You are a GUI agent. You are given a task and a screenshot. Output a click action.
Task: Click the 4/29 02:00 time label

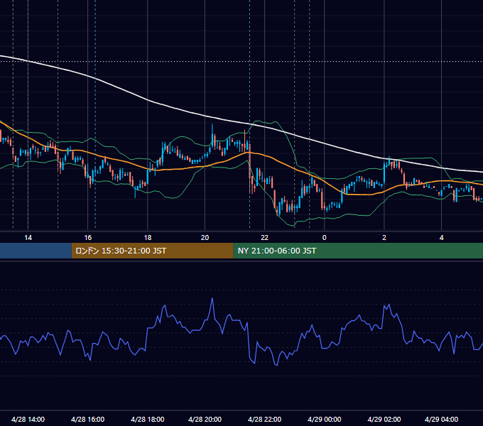pos(384,419)
